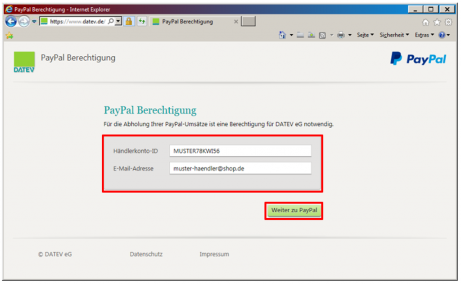Open the help icon dropdown

pos(444,35)
